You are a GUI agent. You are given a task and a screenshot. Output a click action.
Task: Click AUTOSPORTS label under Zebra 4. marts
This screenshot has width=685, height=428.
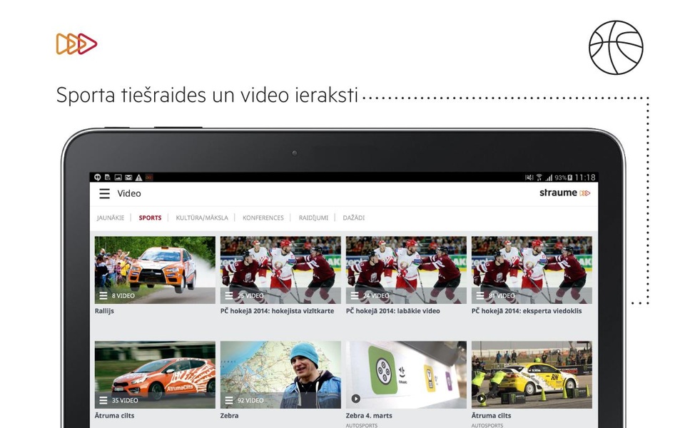pos(362,425)
